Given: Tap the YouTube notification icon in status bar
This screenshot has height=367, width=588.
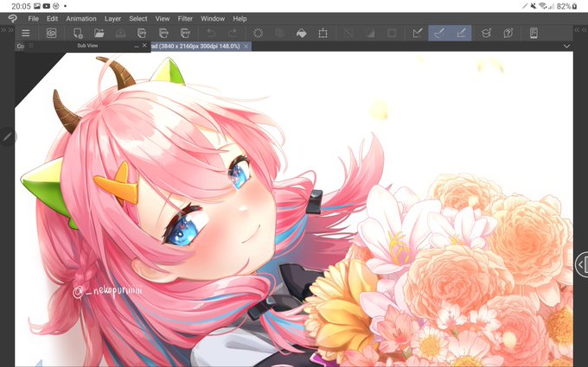Looking at the screenshot, I should coord(47,6).
